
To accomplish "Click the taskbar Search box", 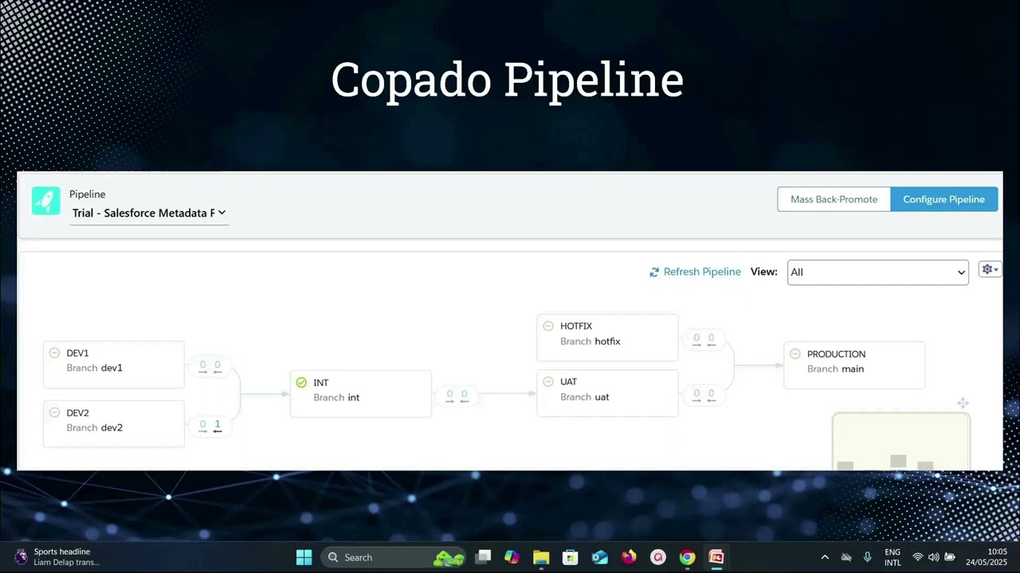I will 394,557.
